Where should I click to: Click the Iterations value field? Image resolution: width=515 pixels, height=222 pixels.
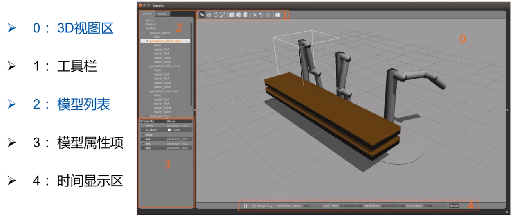(434, 206)
